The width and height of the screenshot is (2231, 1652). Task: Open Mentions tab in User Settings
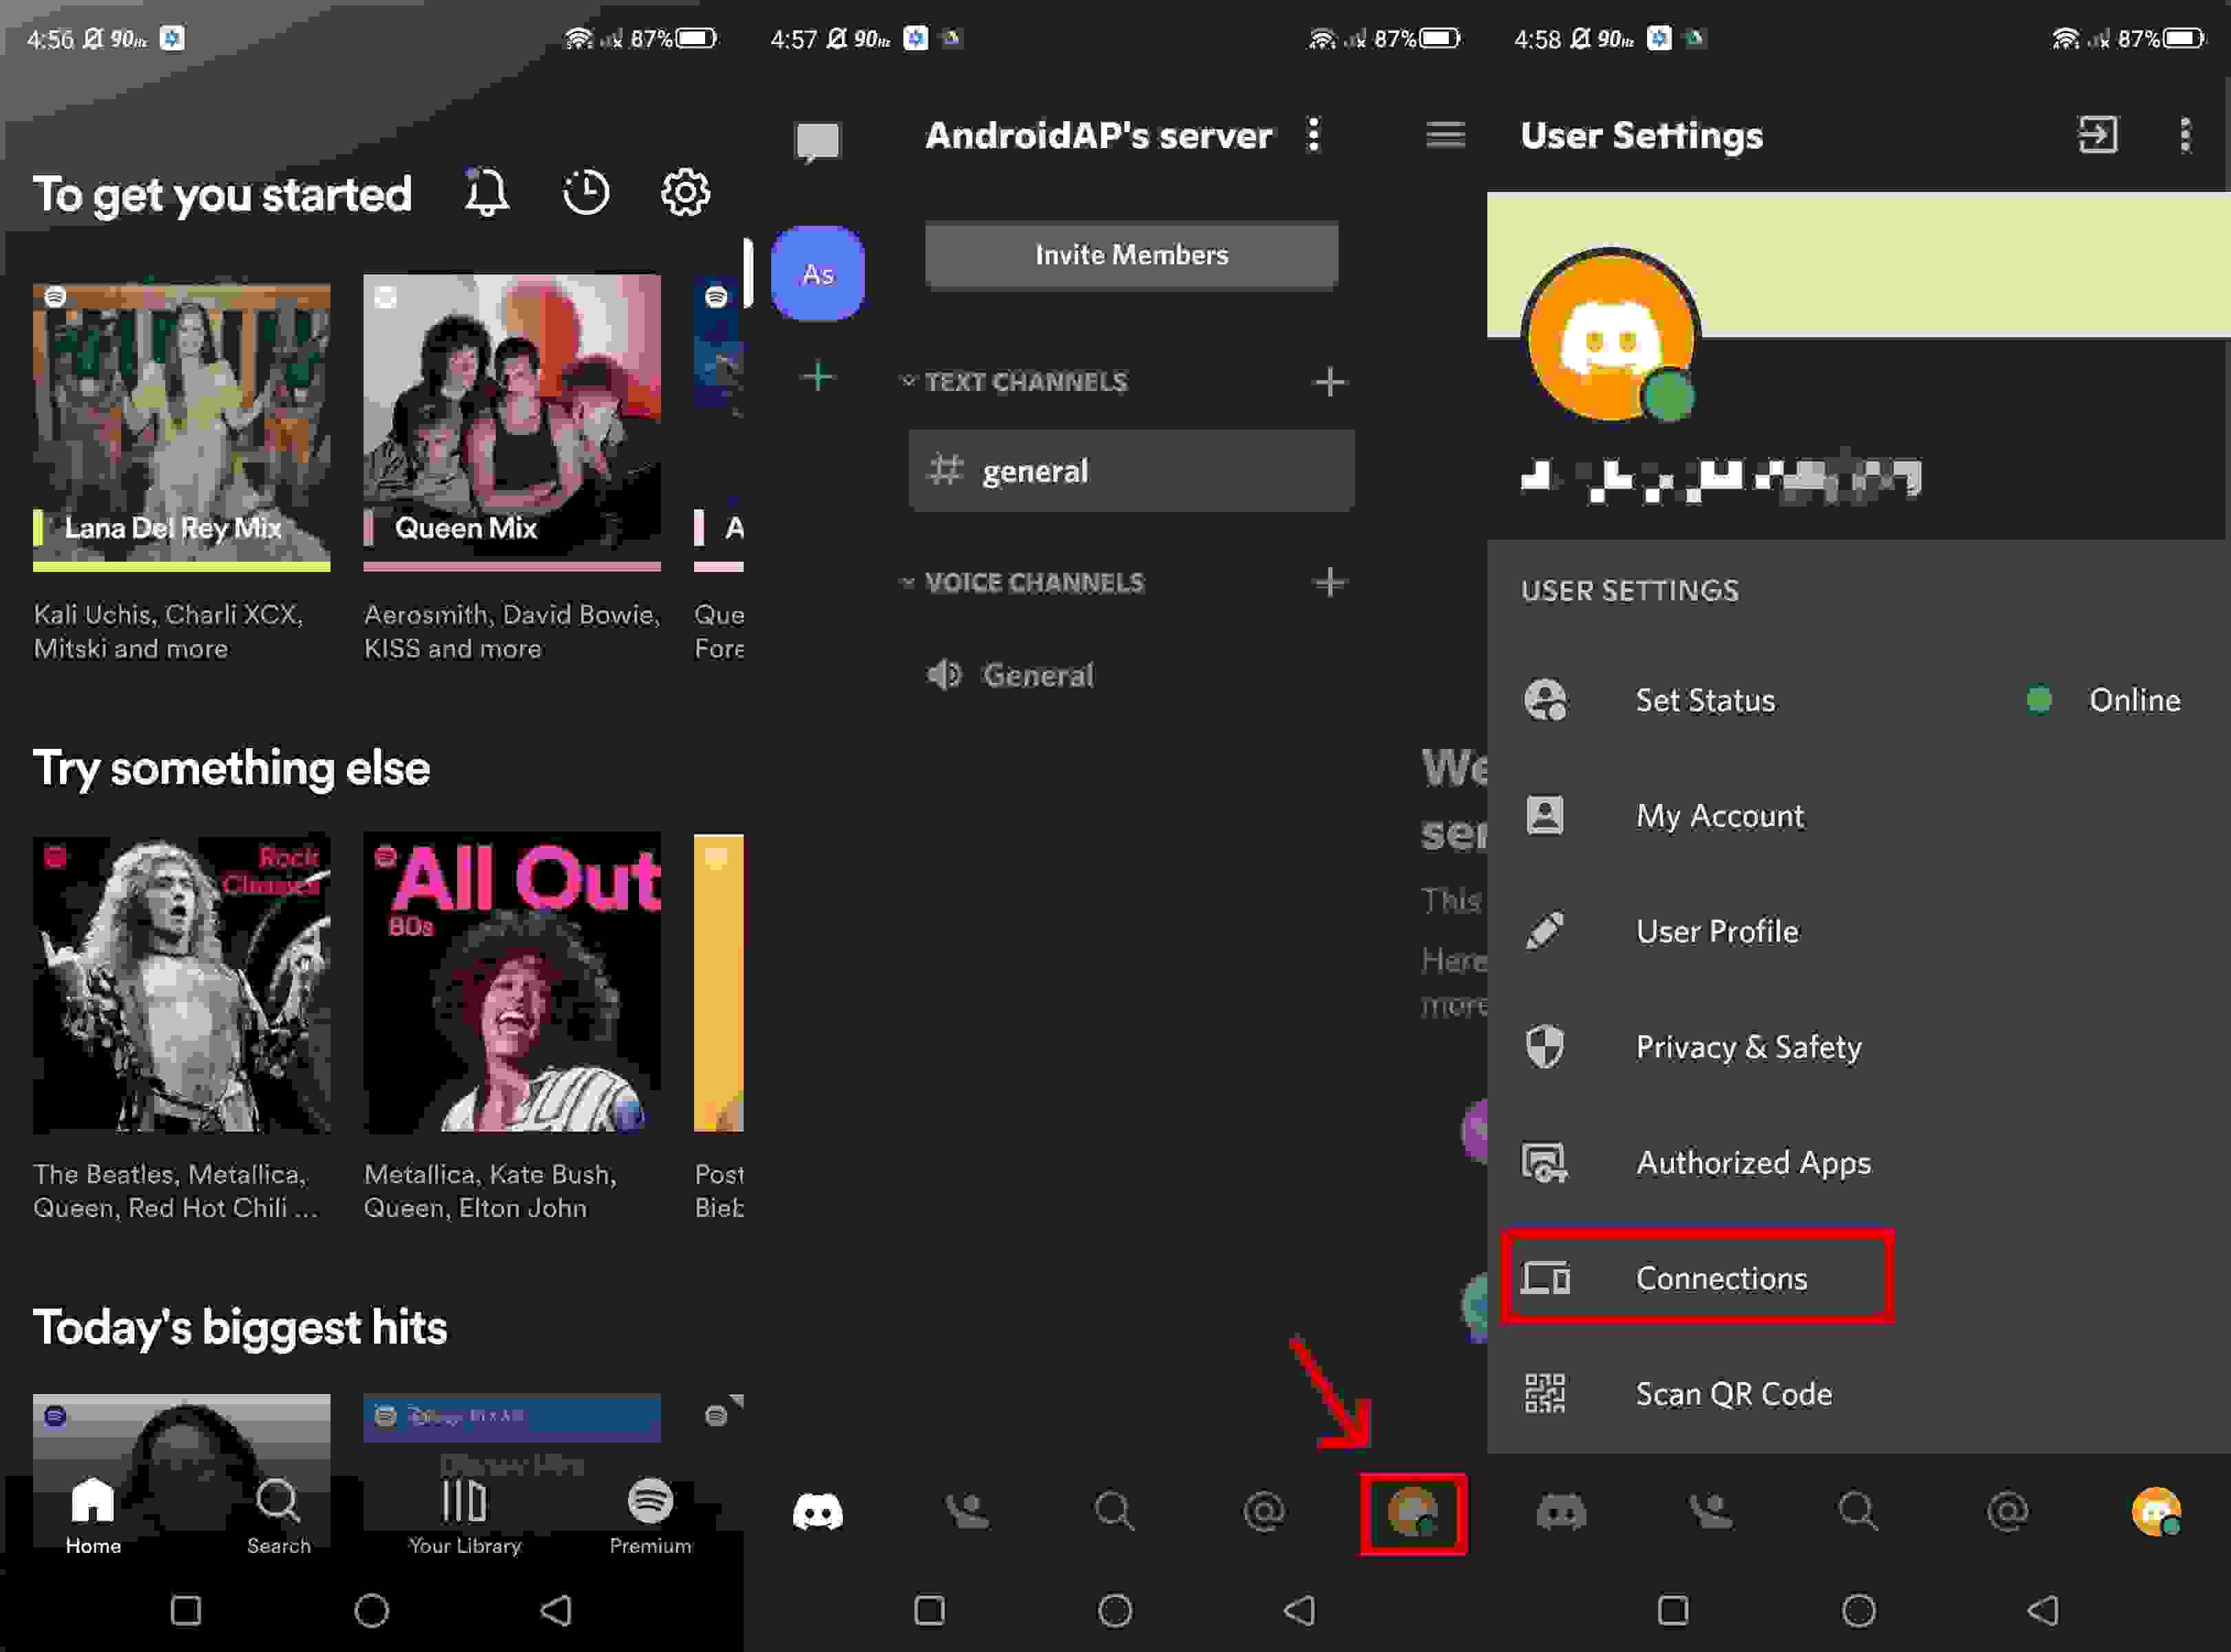pyautogui.click(x=2007, y=1512)
